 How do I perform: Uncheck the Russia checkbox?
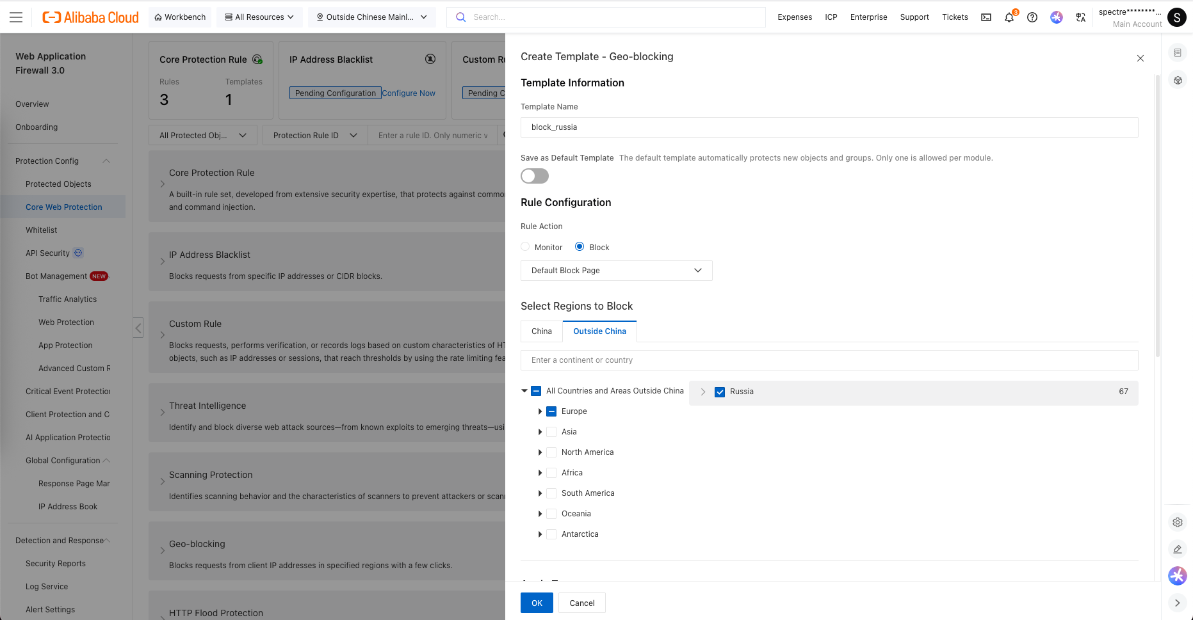point(720,392)
